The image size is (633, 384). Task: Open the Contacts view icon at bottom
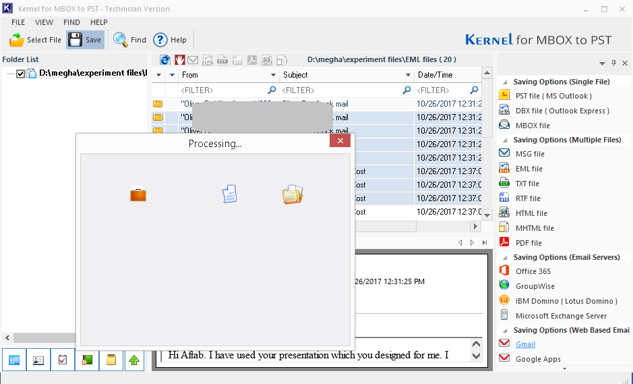[x=38, y=360]
